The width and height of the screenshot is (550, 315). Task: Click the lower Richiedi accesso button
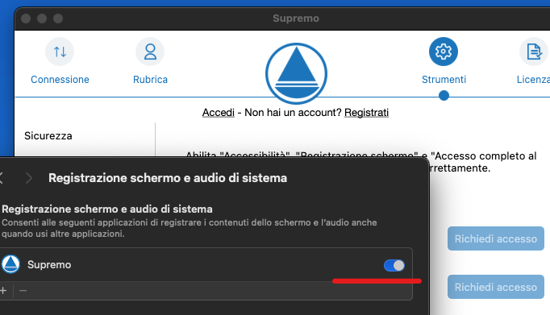pyautogui.click(x=496, y=287)
